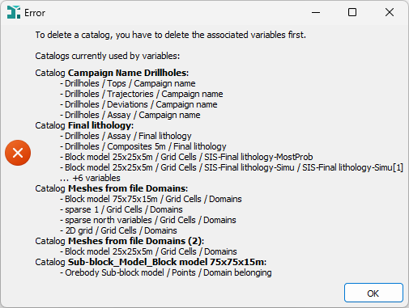The width and height of the screenshot is (409, 308).
Task: Click the "Drillholes / Tops / Campaign name" entry
Action: pyautogui.click(x=128, y=83)
